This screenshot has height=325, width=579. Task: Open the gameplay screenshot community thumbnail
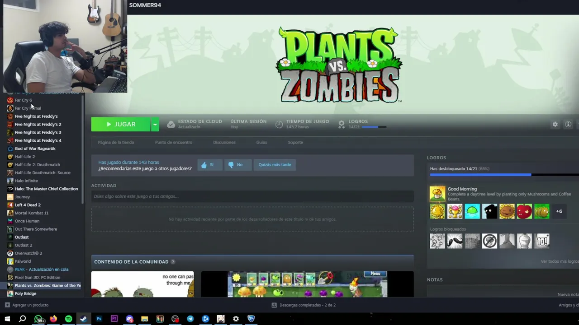tap(307, 284)
